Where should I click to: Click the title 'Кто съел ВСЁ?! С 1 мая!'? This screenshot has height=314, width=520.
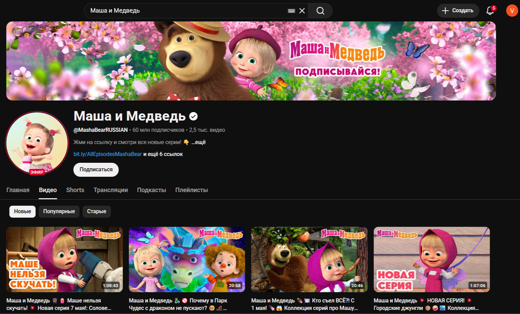[x=304, y=304]
